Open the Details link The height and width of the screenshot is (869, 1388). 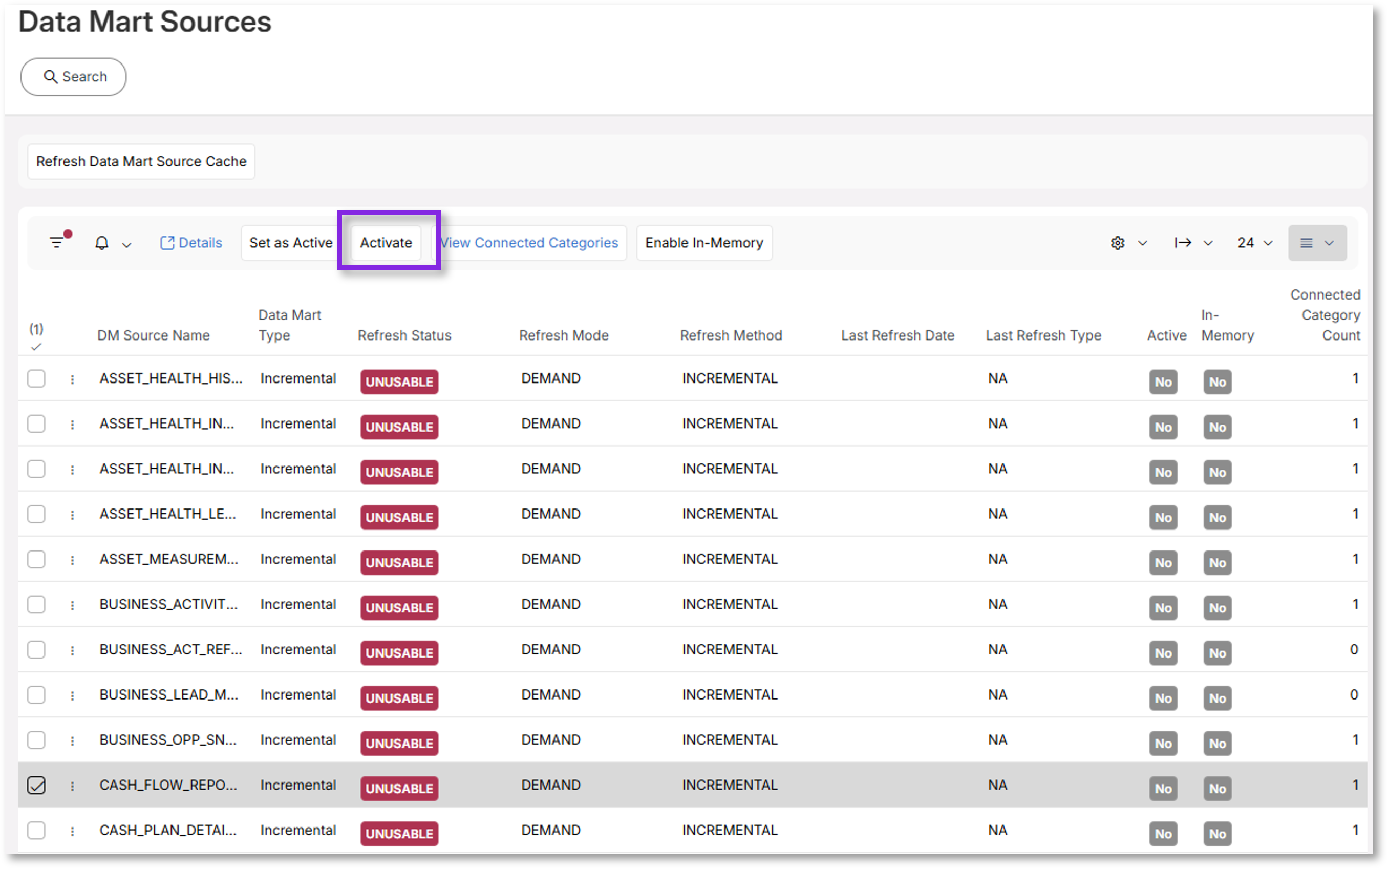pyautogui.click(x=191, y=243)
